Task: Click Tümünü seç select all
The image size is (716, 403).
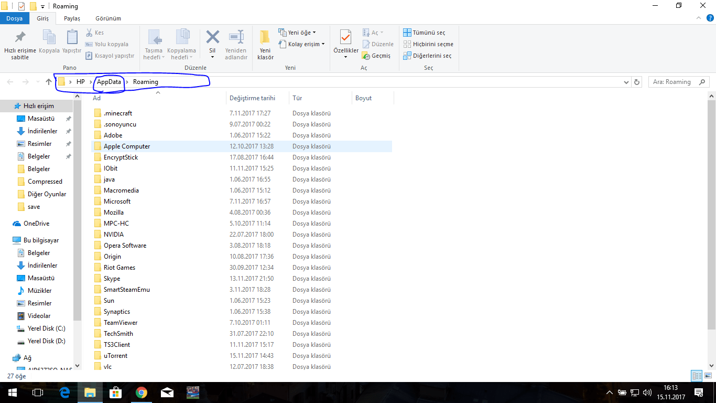Action: click(424, 33)
